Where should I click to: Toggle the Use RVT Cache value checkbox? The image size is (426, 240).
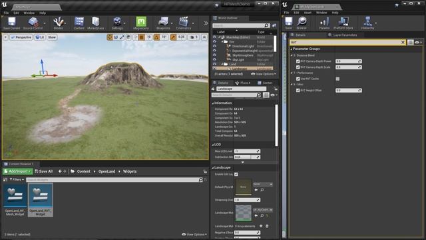(x=337, y=79)
